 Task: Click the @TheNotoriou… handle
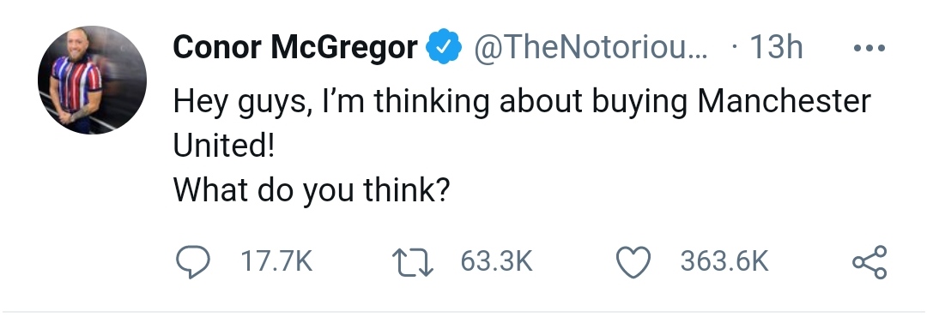click(x=589, y=47)
